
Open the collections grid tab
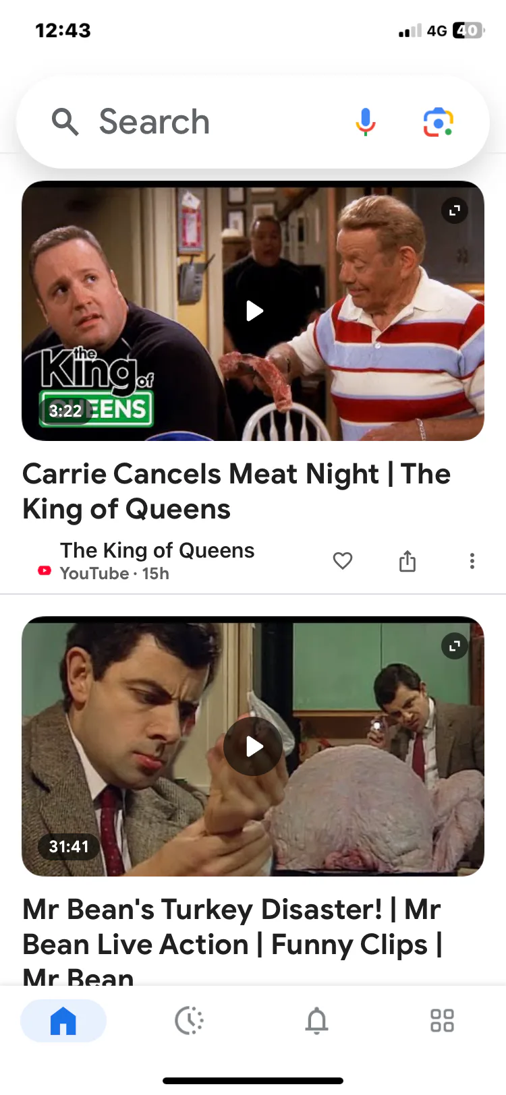[x=443, y=1021]
